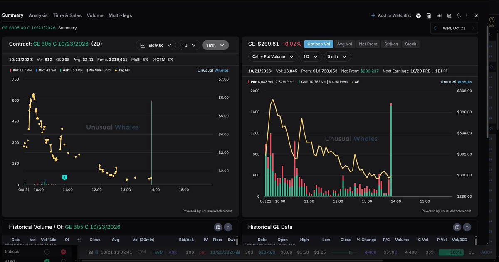The width and height of the screenshot is (499, 262).
Task: Open the Time & Sales tab
Action: point(67,15)
